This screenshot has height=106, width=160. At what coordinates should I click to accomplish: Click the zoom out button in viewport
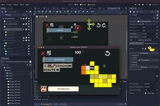[x=37, y=16]
